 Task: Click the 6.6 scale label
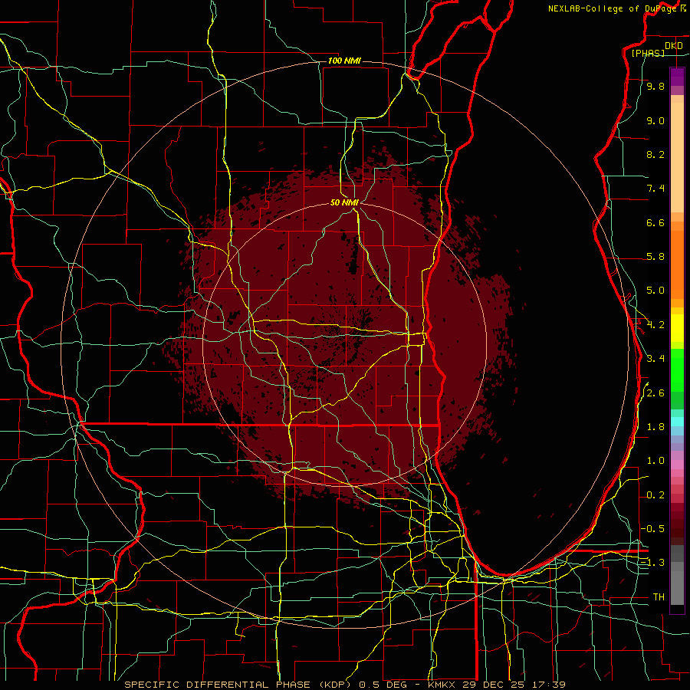tap(655, 222)
